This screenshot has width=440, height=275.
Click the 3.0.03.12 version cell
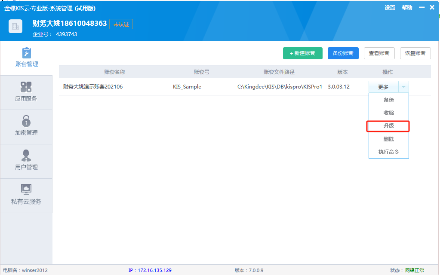tap(338, 87)
